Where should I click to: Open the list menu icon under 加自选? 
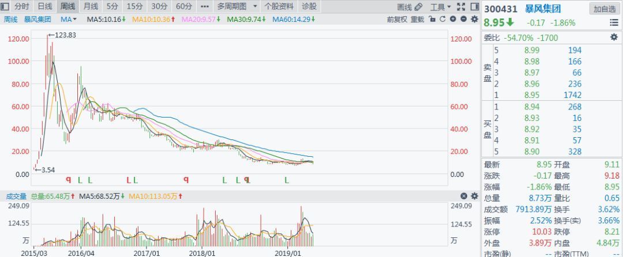[x=614, y=23]
